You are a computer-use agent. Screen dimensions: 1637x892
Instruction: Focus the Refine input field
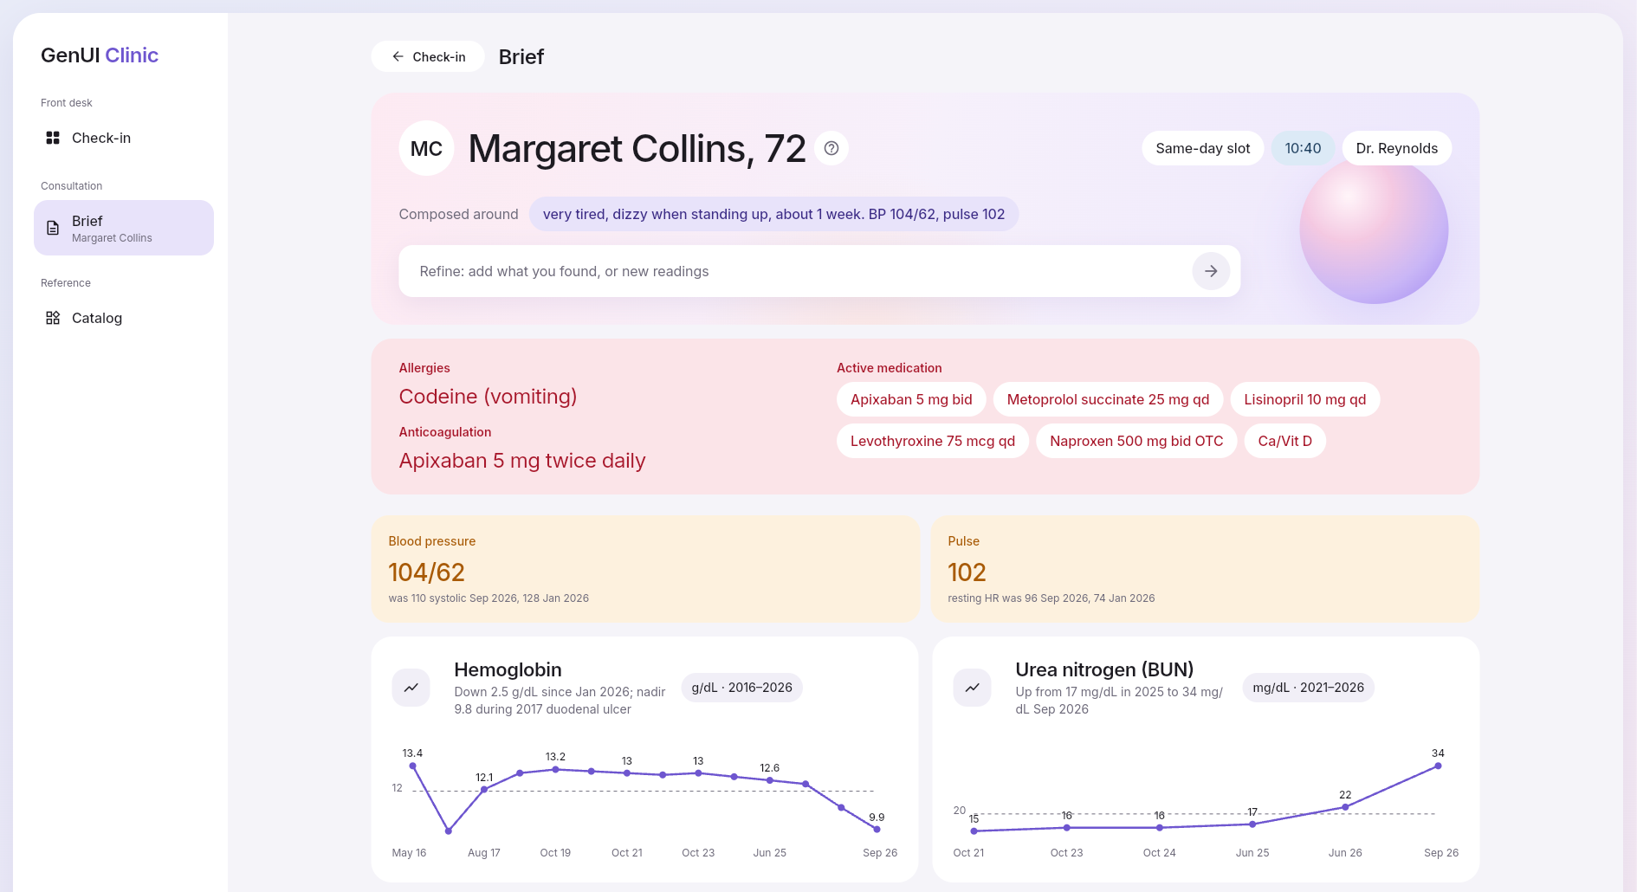pyautogui.click(x=795, y=271)
